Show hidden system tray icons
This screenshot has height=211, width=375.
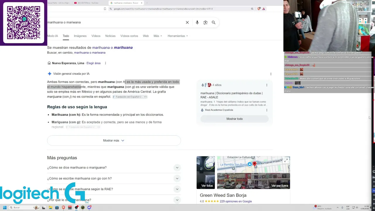[337, 207]
